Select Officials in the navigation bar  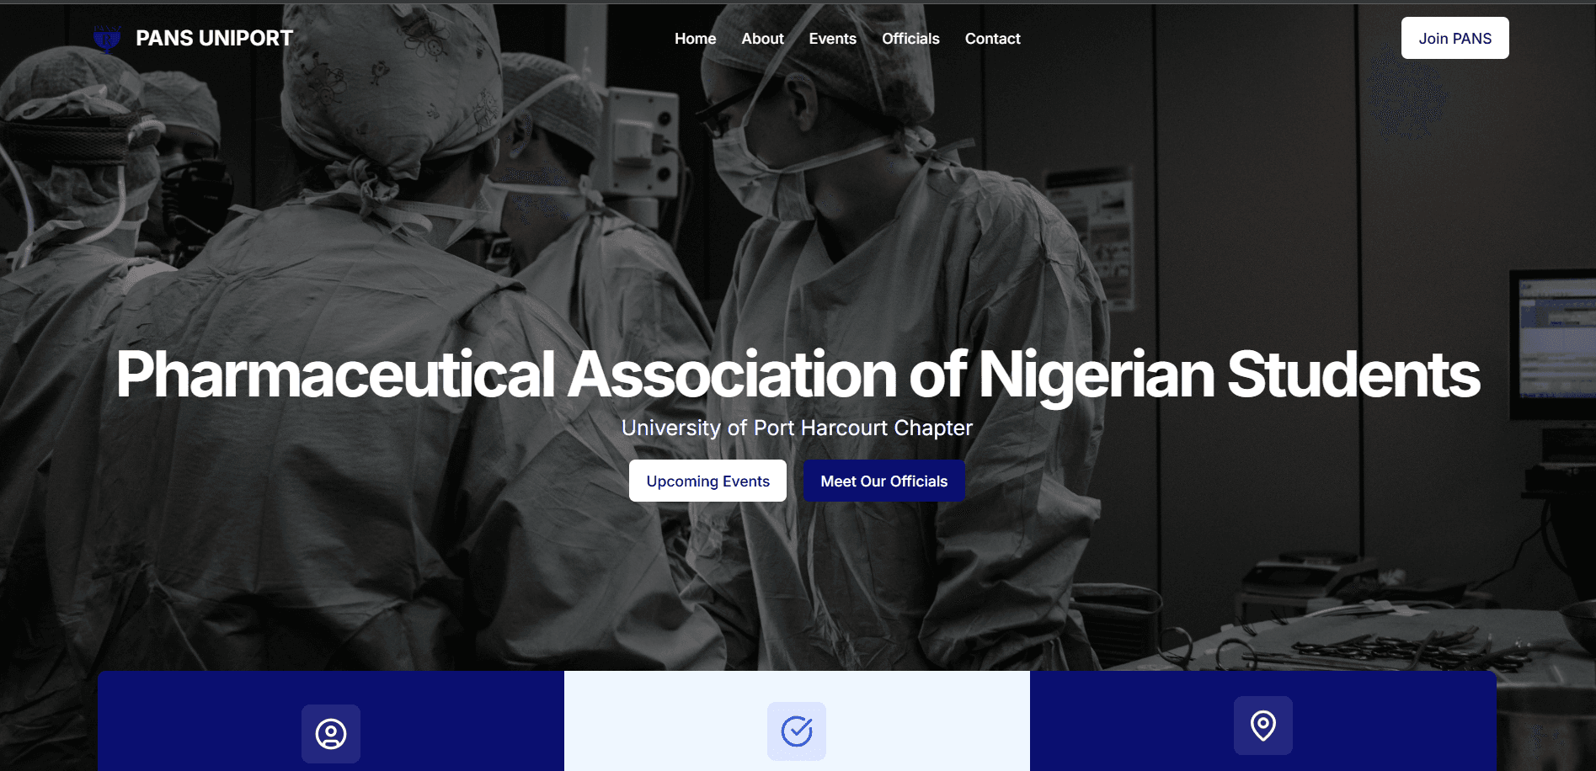tap(910, 39)
